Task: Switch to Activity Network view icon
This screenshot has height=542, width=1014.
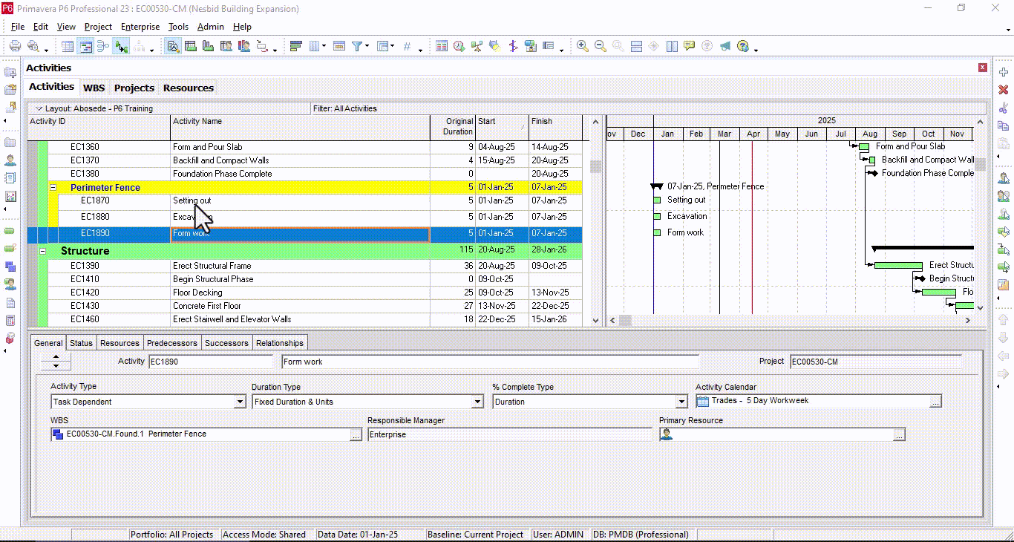Action: 103,46
